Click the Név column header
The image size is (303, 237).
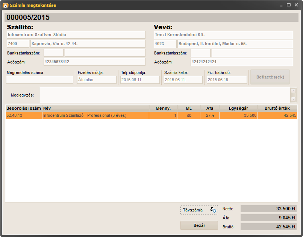coord(96,108)
